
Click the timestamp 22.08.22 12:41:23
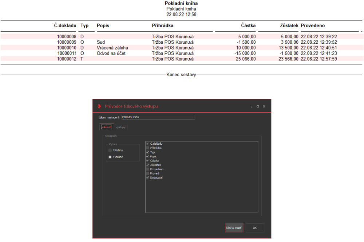point(319,53)
